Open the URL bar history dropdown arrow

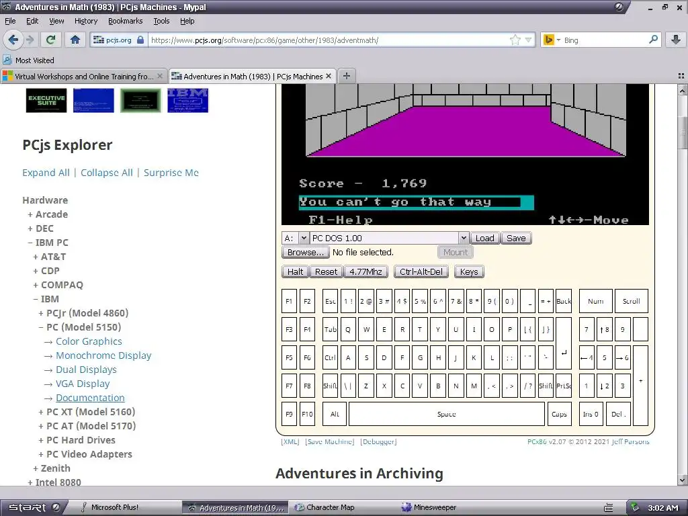click(x=529, y=40)
